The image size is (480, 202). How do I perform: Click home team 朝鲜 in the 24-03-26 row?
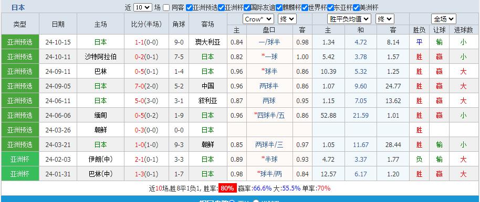pyautogui.click(x=101, y=130)
